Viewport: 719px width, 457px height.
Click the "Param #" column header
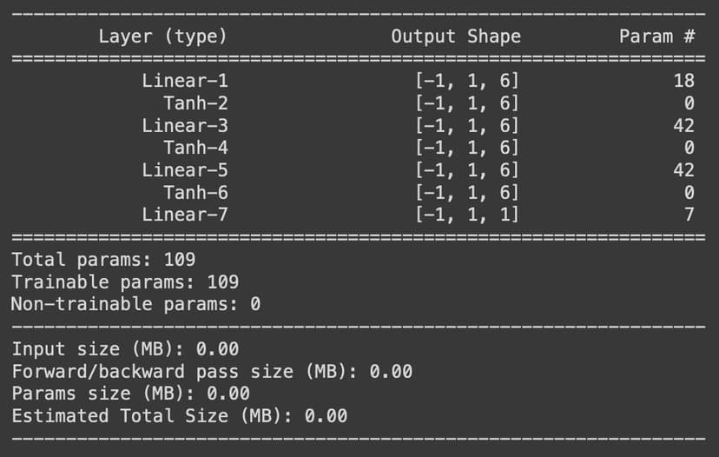click(x=656, y=36)
